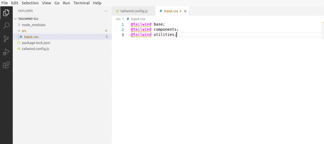Close the input.css editor tab
This screenshot has width=324, height=144.
click(185, 11)
